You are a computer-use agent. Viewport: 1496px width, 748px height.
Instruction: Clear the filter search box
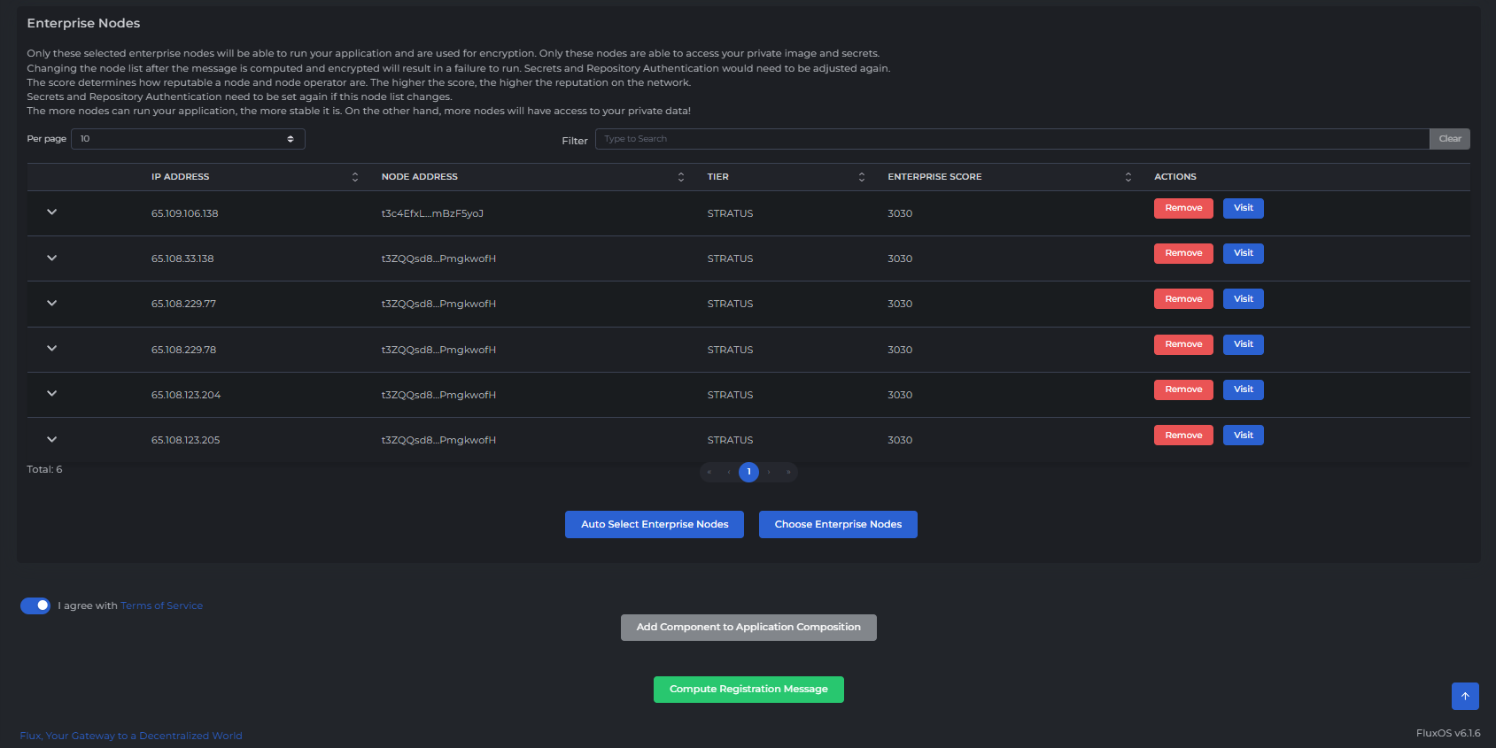(x=1449, y=139)
